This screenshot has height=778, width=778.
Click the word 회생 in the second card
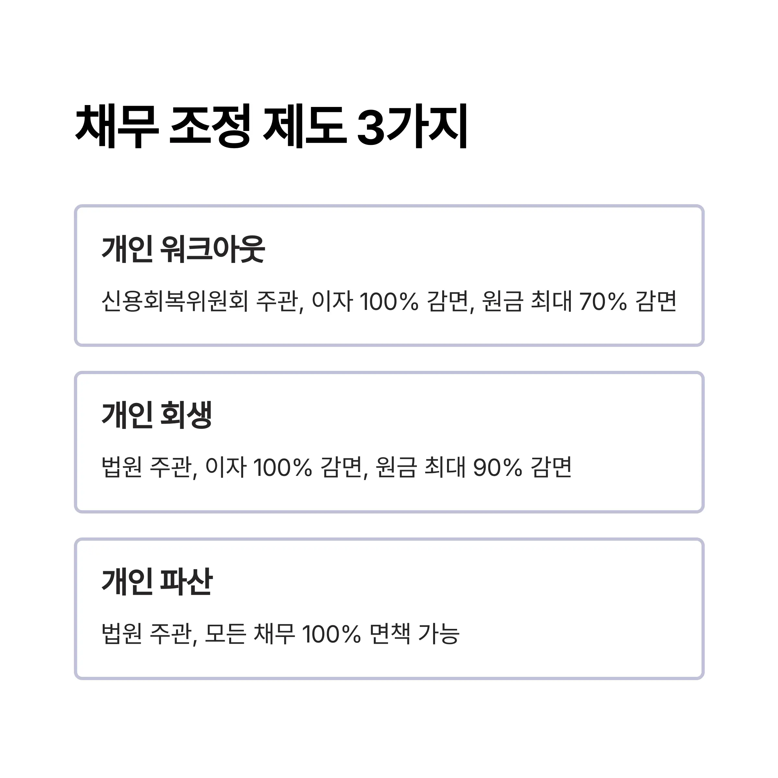(186, 415)
